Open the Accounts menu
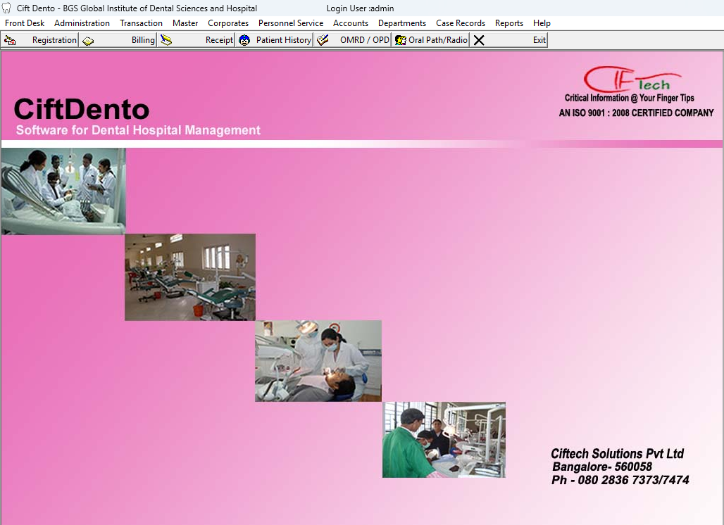This screenshot has height=525, width=724. pos(351,23)
